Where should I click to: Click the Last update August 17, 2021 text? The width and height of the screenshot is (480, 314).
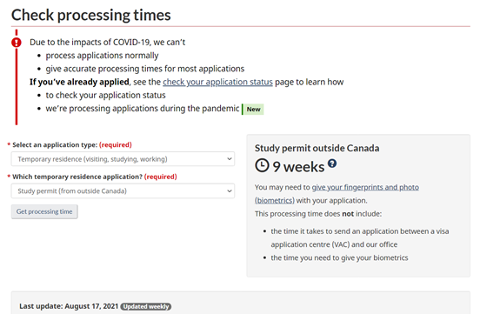pos(69,306)
